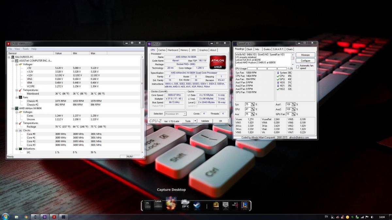Click the CPU temperature checkmark in SpeedFan
392x220 pixels.
(278, 76)
